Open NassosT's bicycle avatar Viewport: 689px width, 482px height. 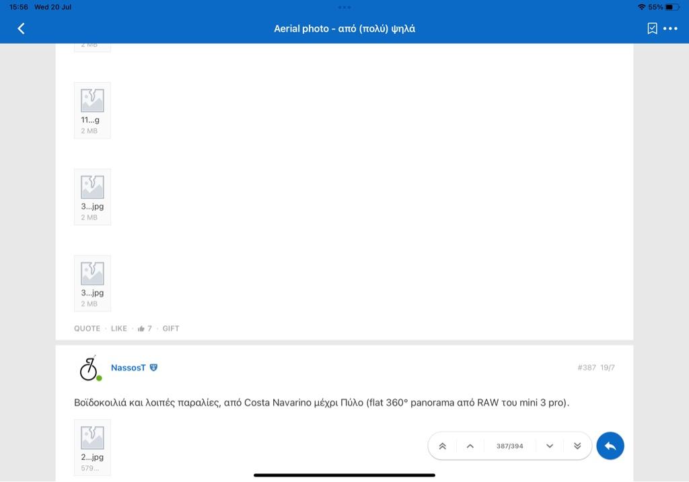pyautogui.click(x=89, y=368)
